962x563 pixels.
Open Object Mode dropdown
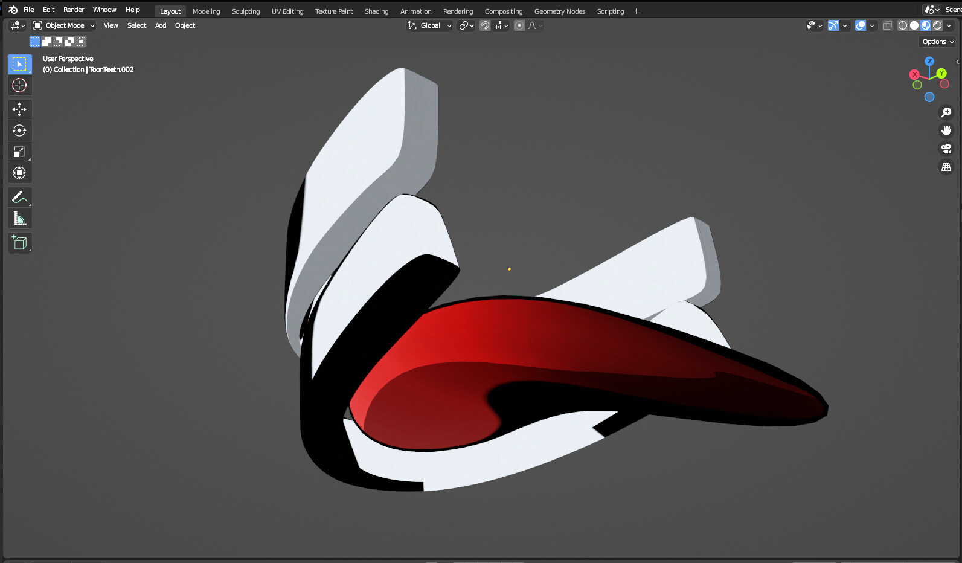point(64,25)
